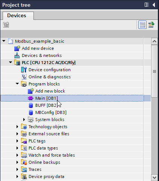Collapse the Program blocks folder

tap(17, 84)
